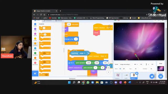Click the Choose a Backdrop button
This screenshot has width=168, height=94.
(x=160, y=76)
